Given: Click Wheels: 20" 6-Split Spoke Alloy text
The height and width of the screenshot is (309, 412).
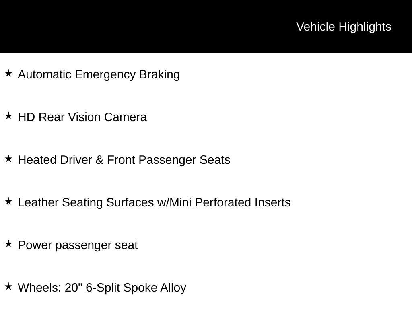Looking at the screenshot, I should pyautogui.click(x=102, y=288).
